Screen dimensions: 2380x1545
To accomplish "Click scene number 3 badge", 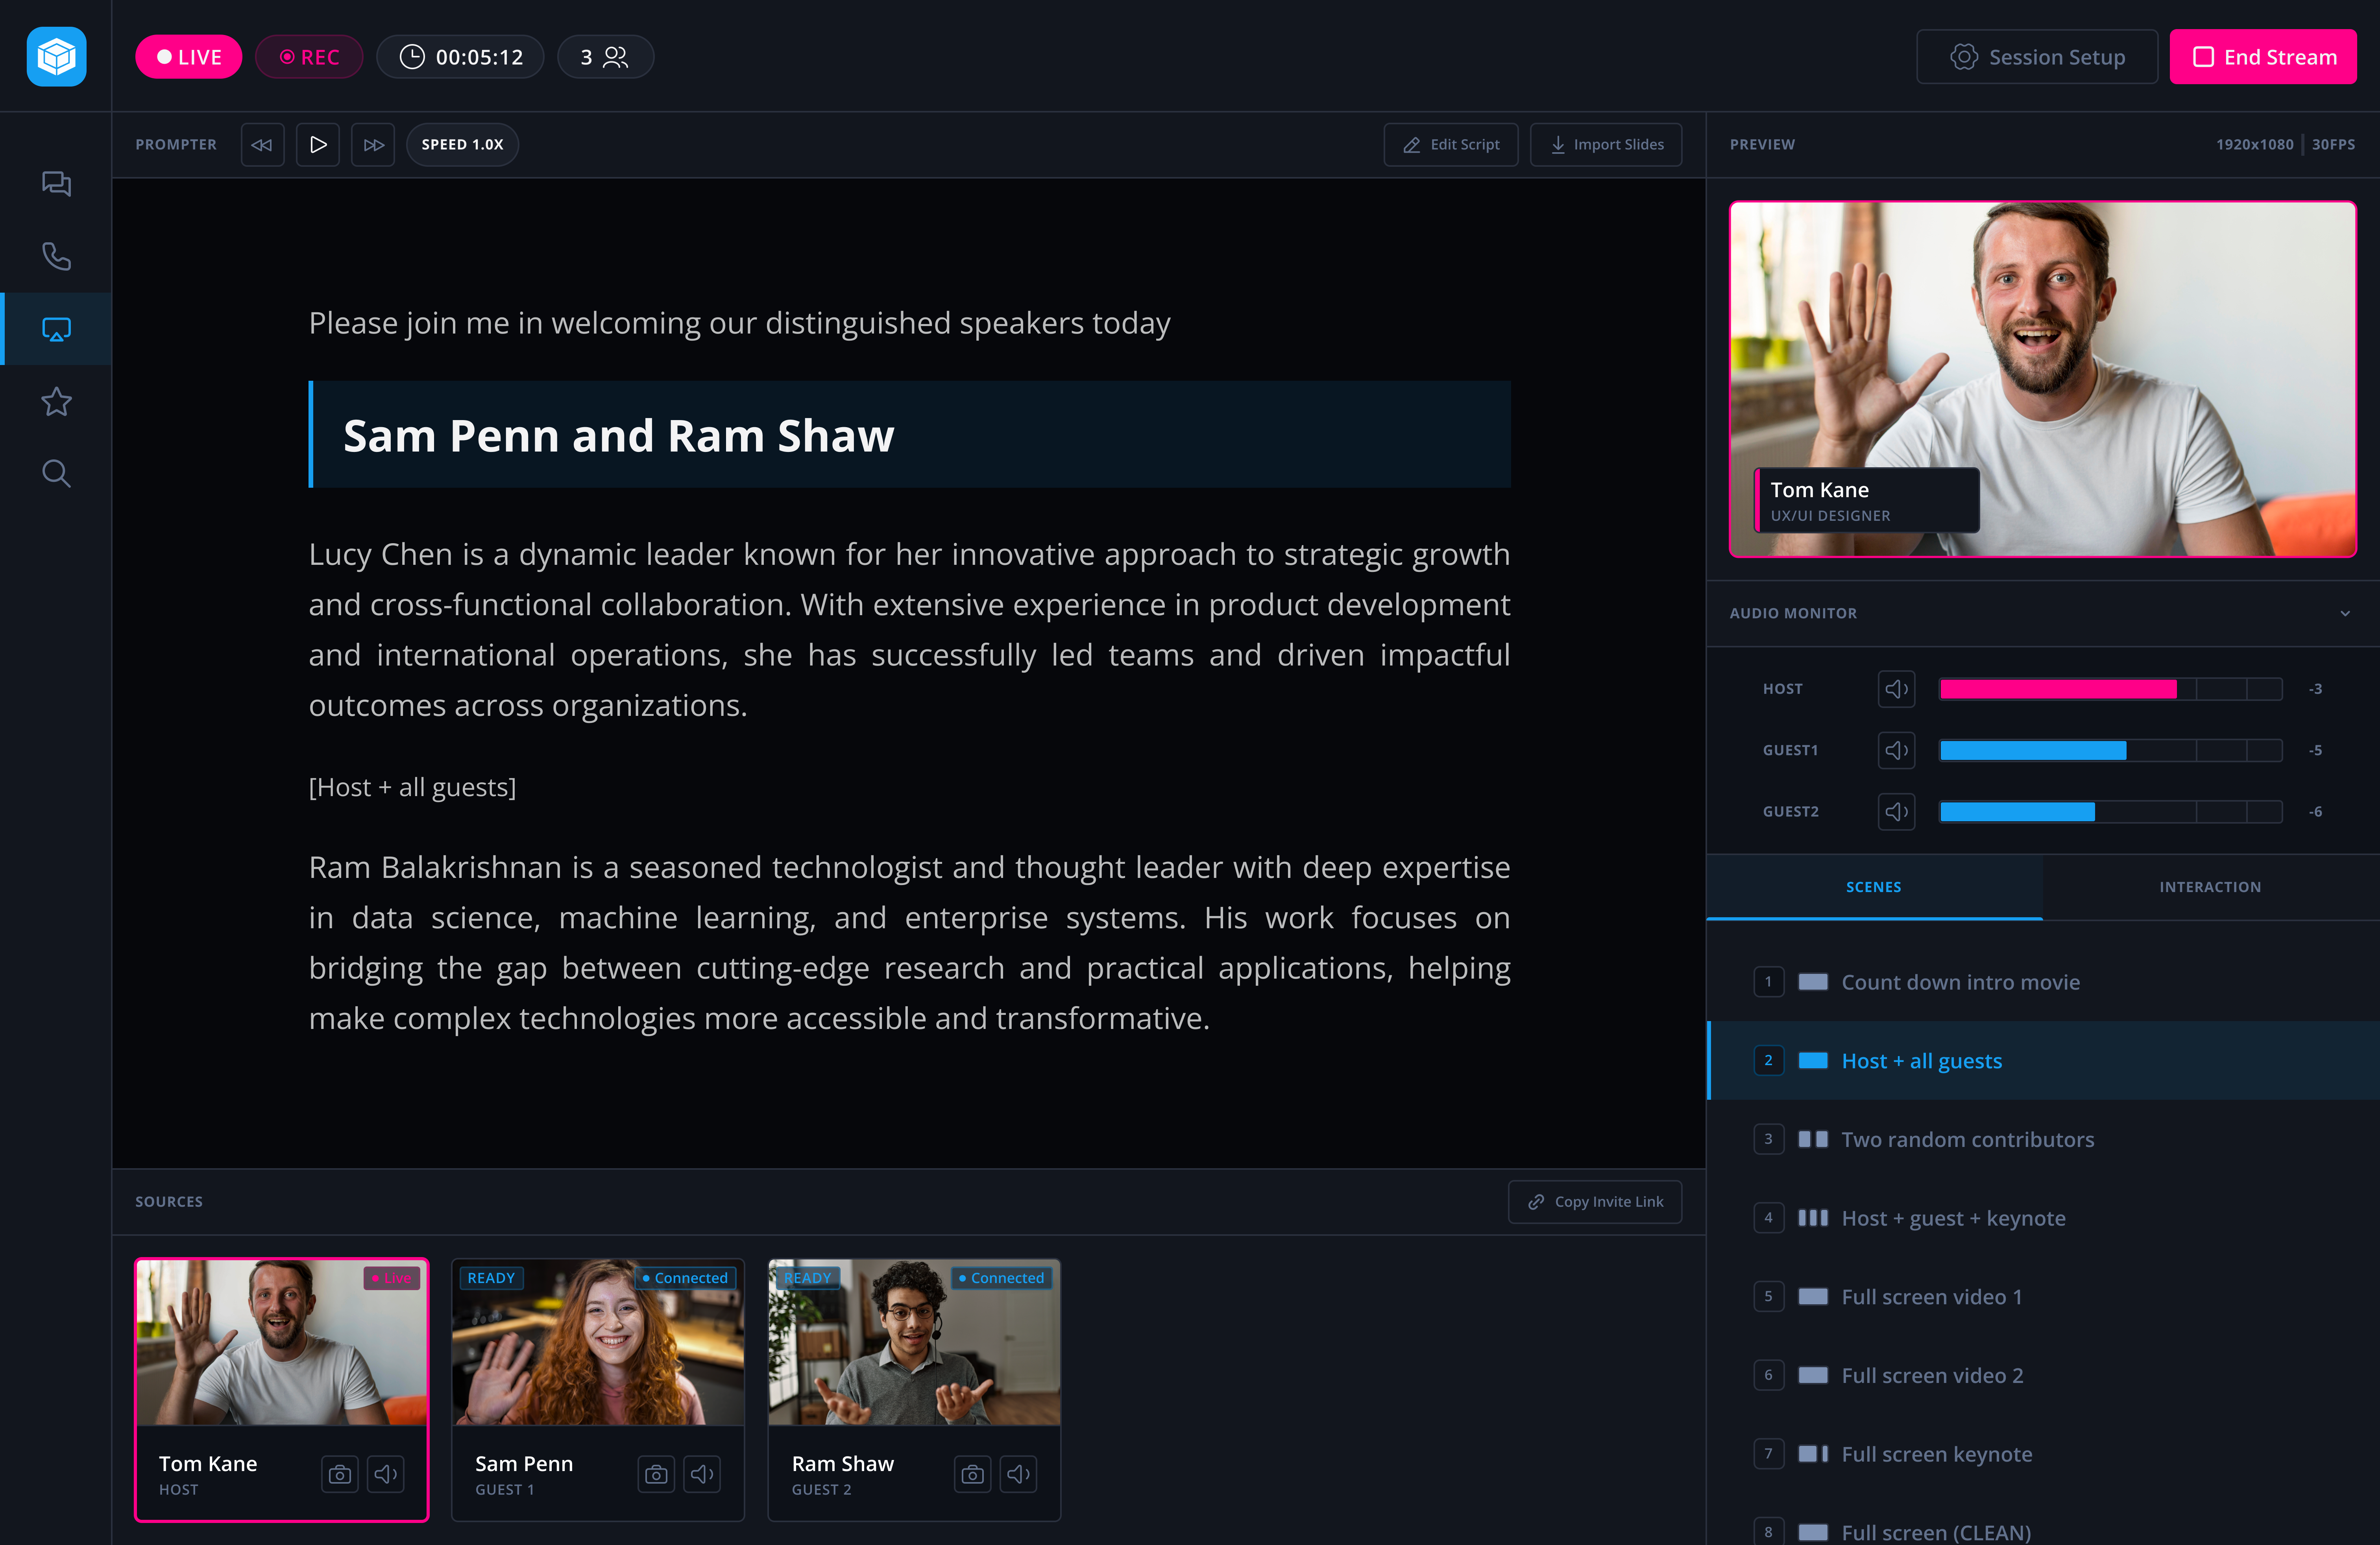I will 1768,1139.
